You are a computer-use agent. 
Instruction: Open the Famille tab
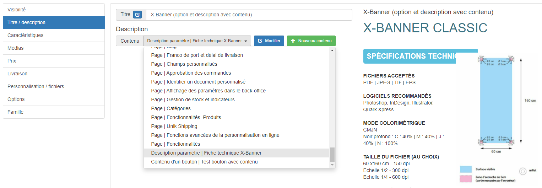coord(54,112)
